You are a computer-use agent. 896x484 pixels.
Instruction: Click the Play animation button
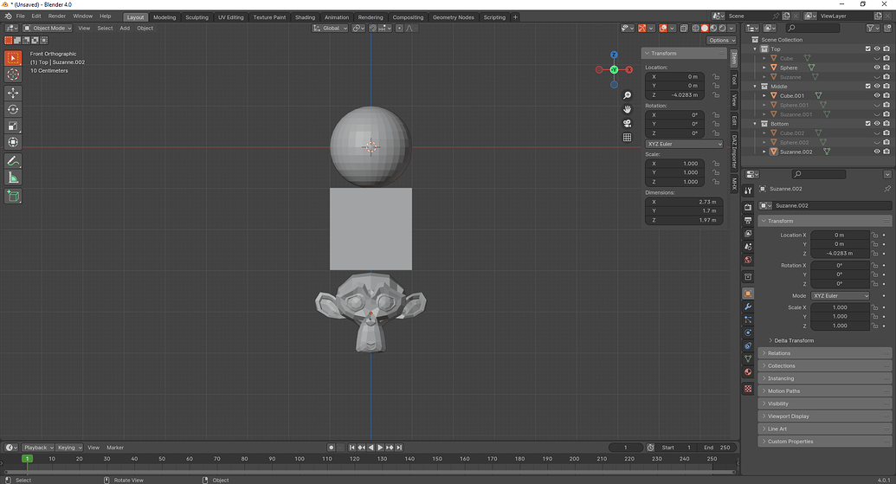[x=380, y=448]
